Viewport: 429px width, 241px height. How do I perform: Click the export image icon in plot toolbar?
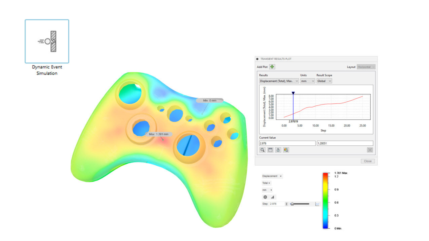click(x=285, y=150)
